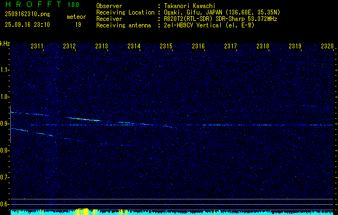Screen dimensions: 338x215
Task: Click the R820T2(RTL-SDR) SDR-Sharp receiver text
Action: pyautogui.click(x=220, y=19)
